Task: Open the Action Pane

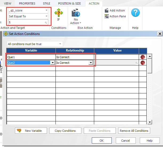Action: click(115, 16)
